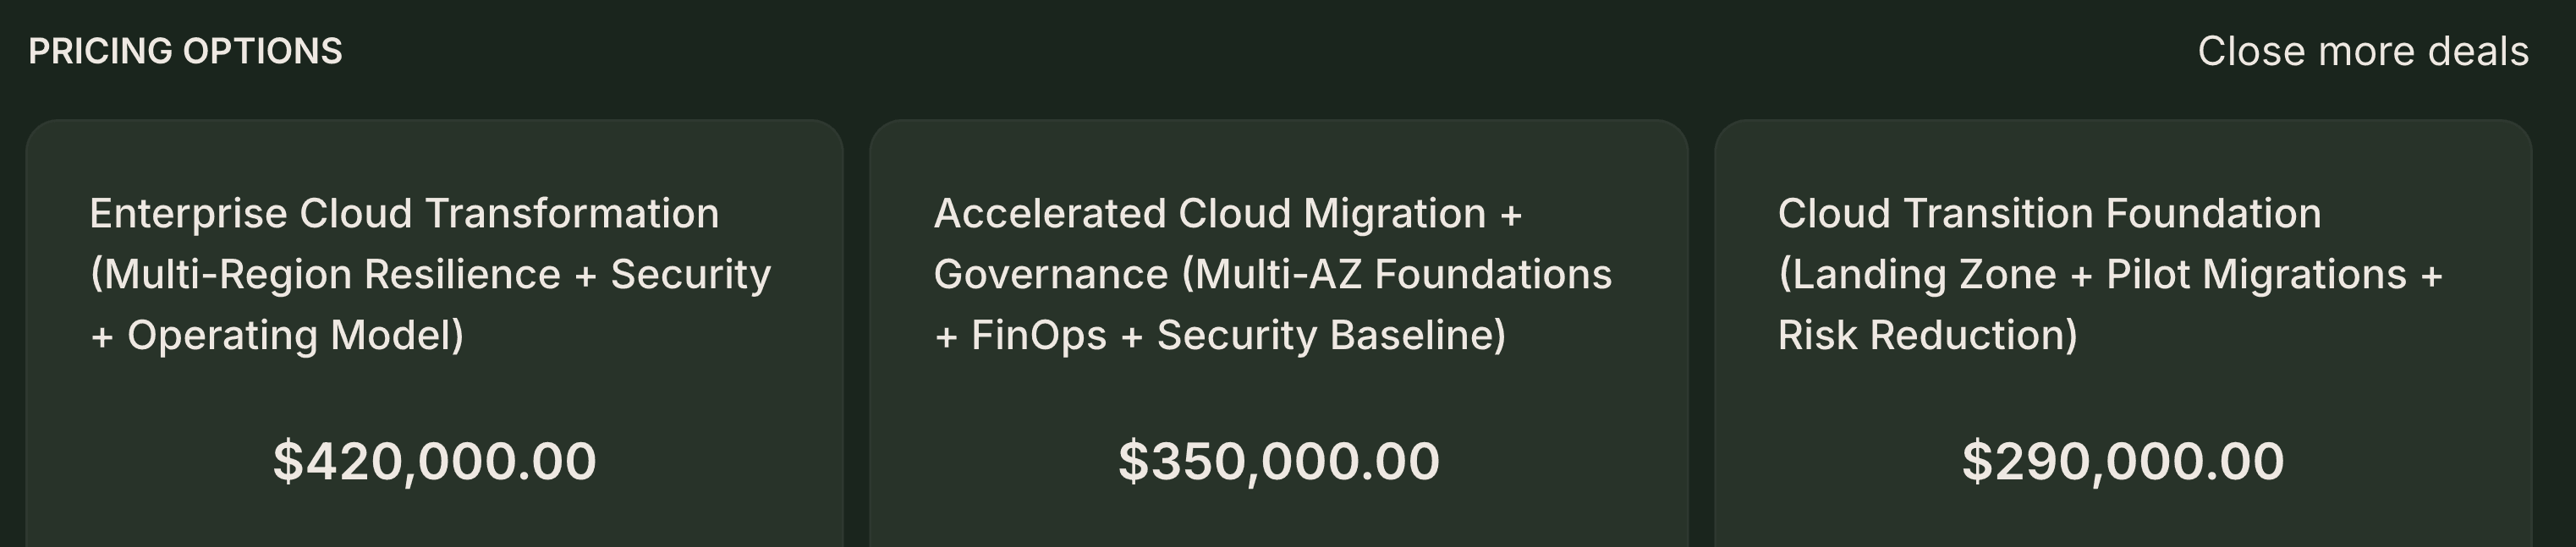Image resolution: width=2576 pixels, height=547 pixels.
Task: Click the PRICING OPTIONS heading
Action: pos(183,47)
